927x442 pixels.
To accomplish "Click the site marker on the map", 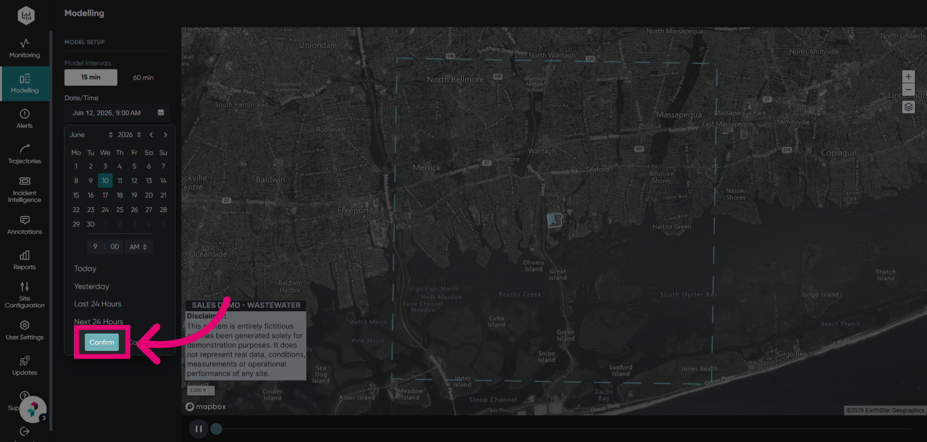I will pyautogui.click(x=555, y=220).
